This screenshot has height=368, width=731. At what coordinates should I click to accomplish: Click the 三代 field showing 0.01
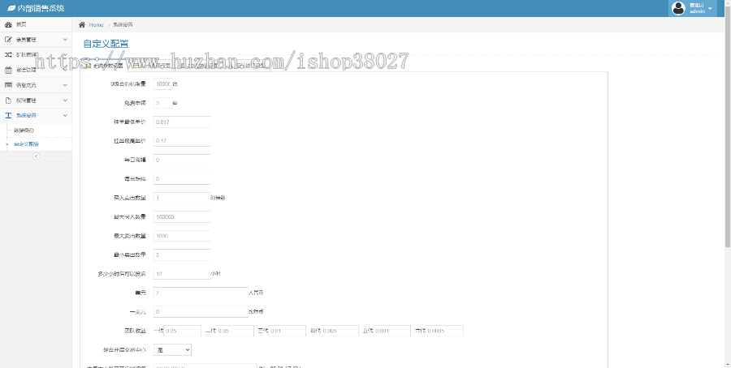(x=288, y=331)
